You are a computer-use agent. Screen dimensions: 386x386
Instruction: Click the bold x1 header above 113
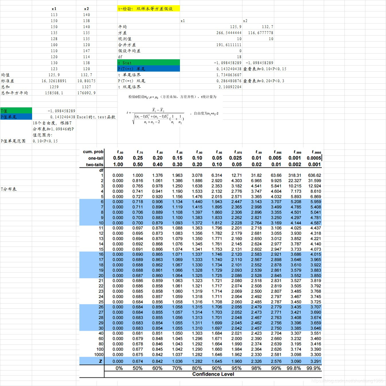tap(54, 9)
